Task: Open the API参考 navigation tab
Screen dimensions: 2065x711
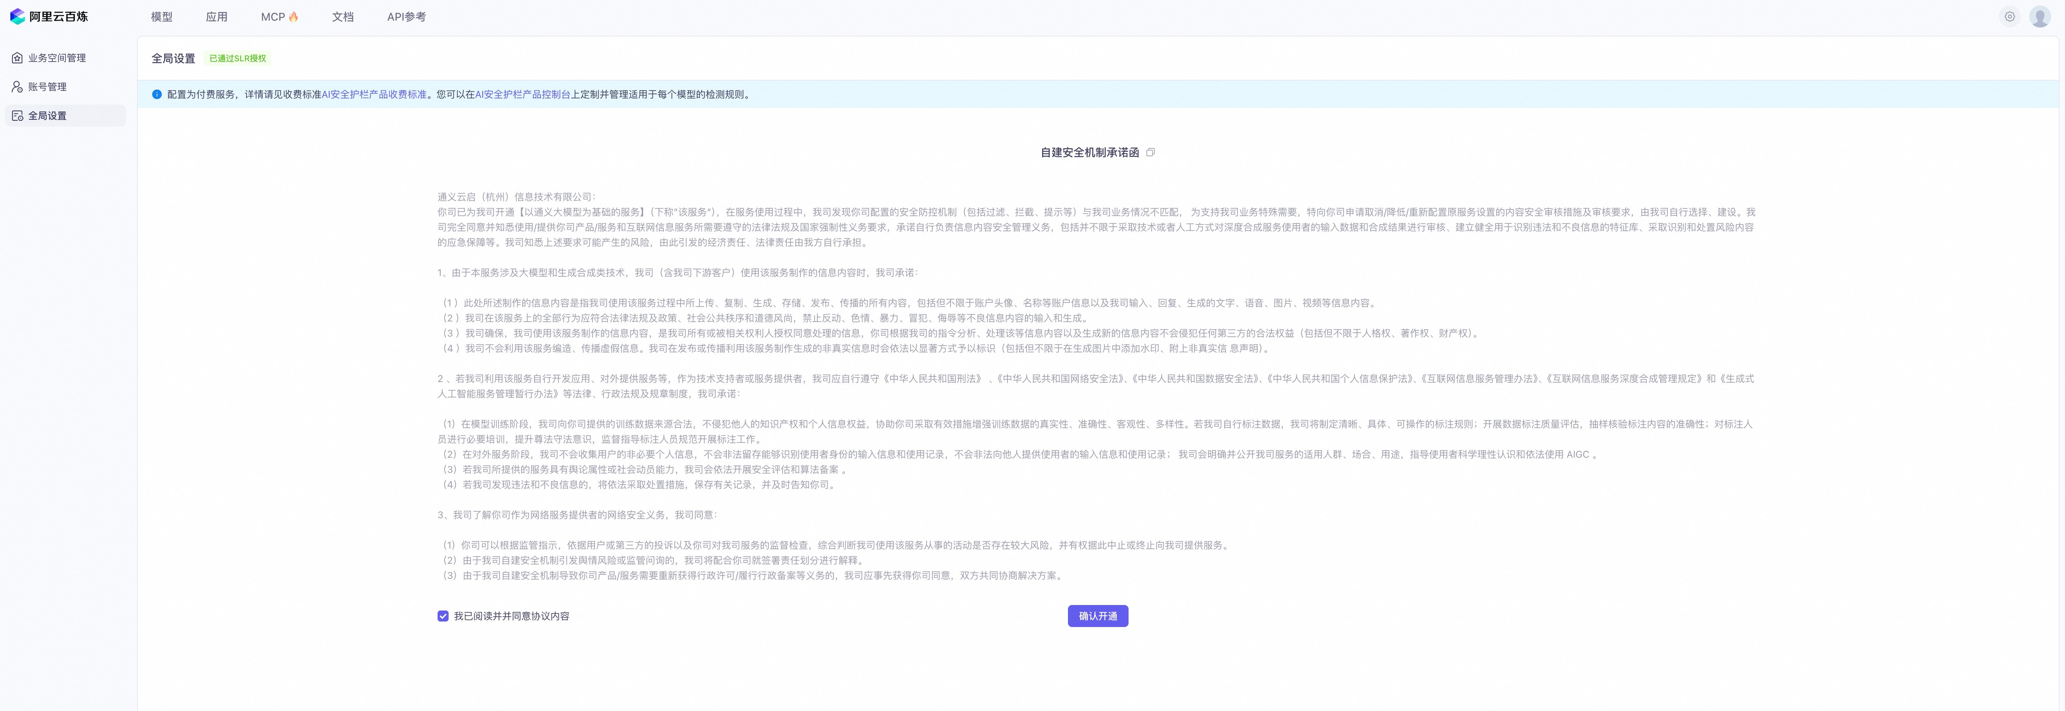Action: click(407, 17)
